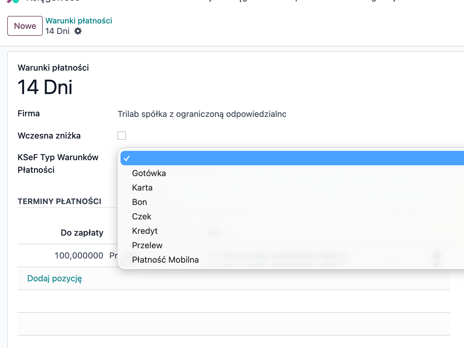The height and width of the screenshot is (348, 464).
Task: Click Dodaj pozycję to add a line
Action: [x=55, y=279]
